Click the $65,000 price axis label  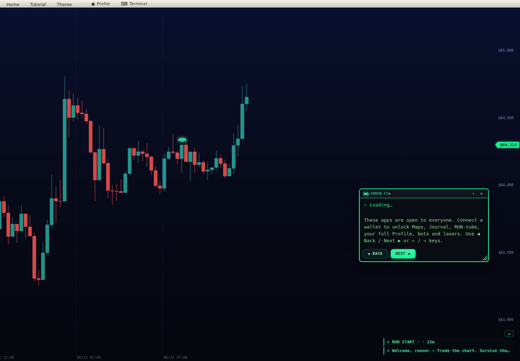[506, 50]
